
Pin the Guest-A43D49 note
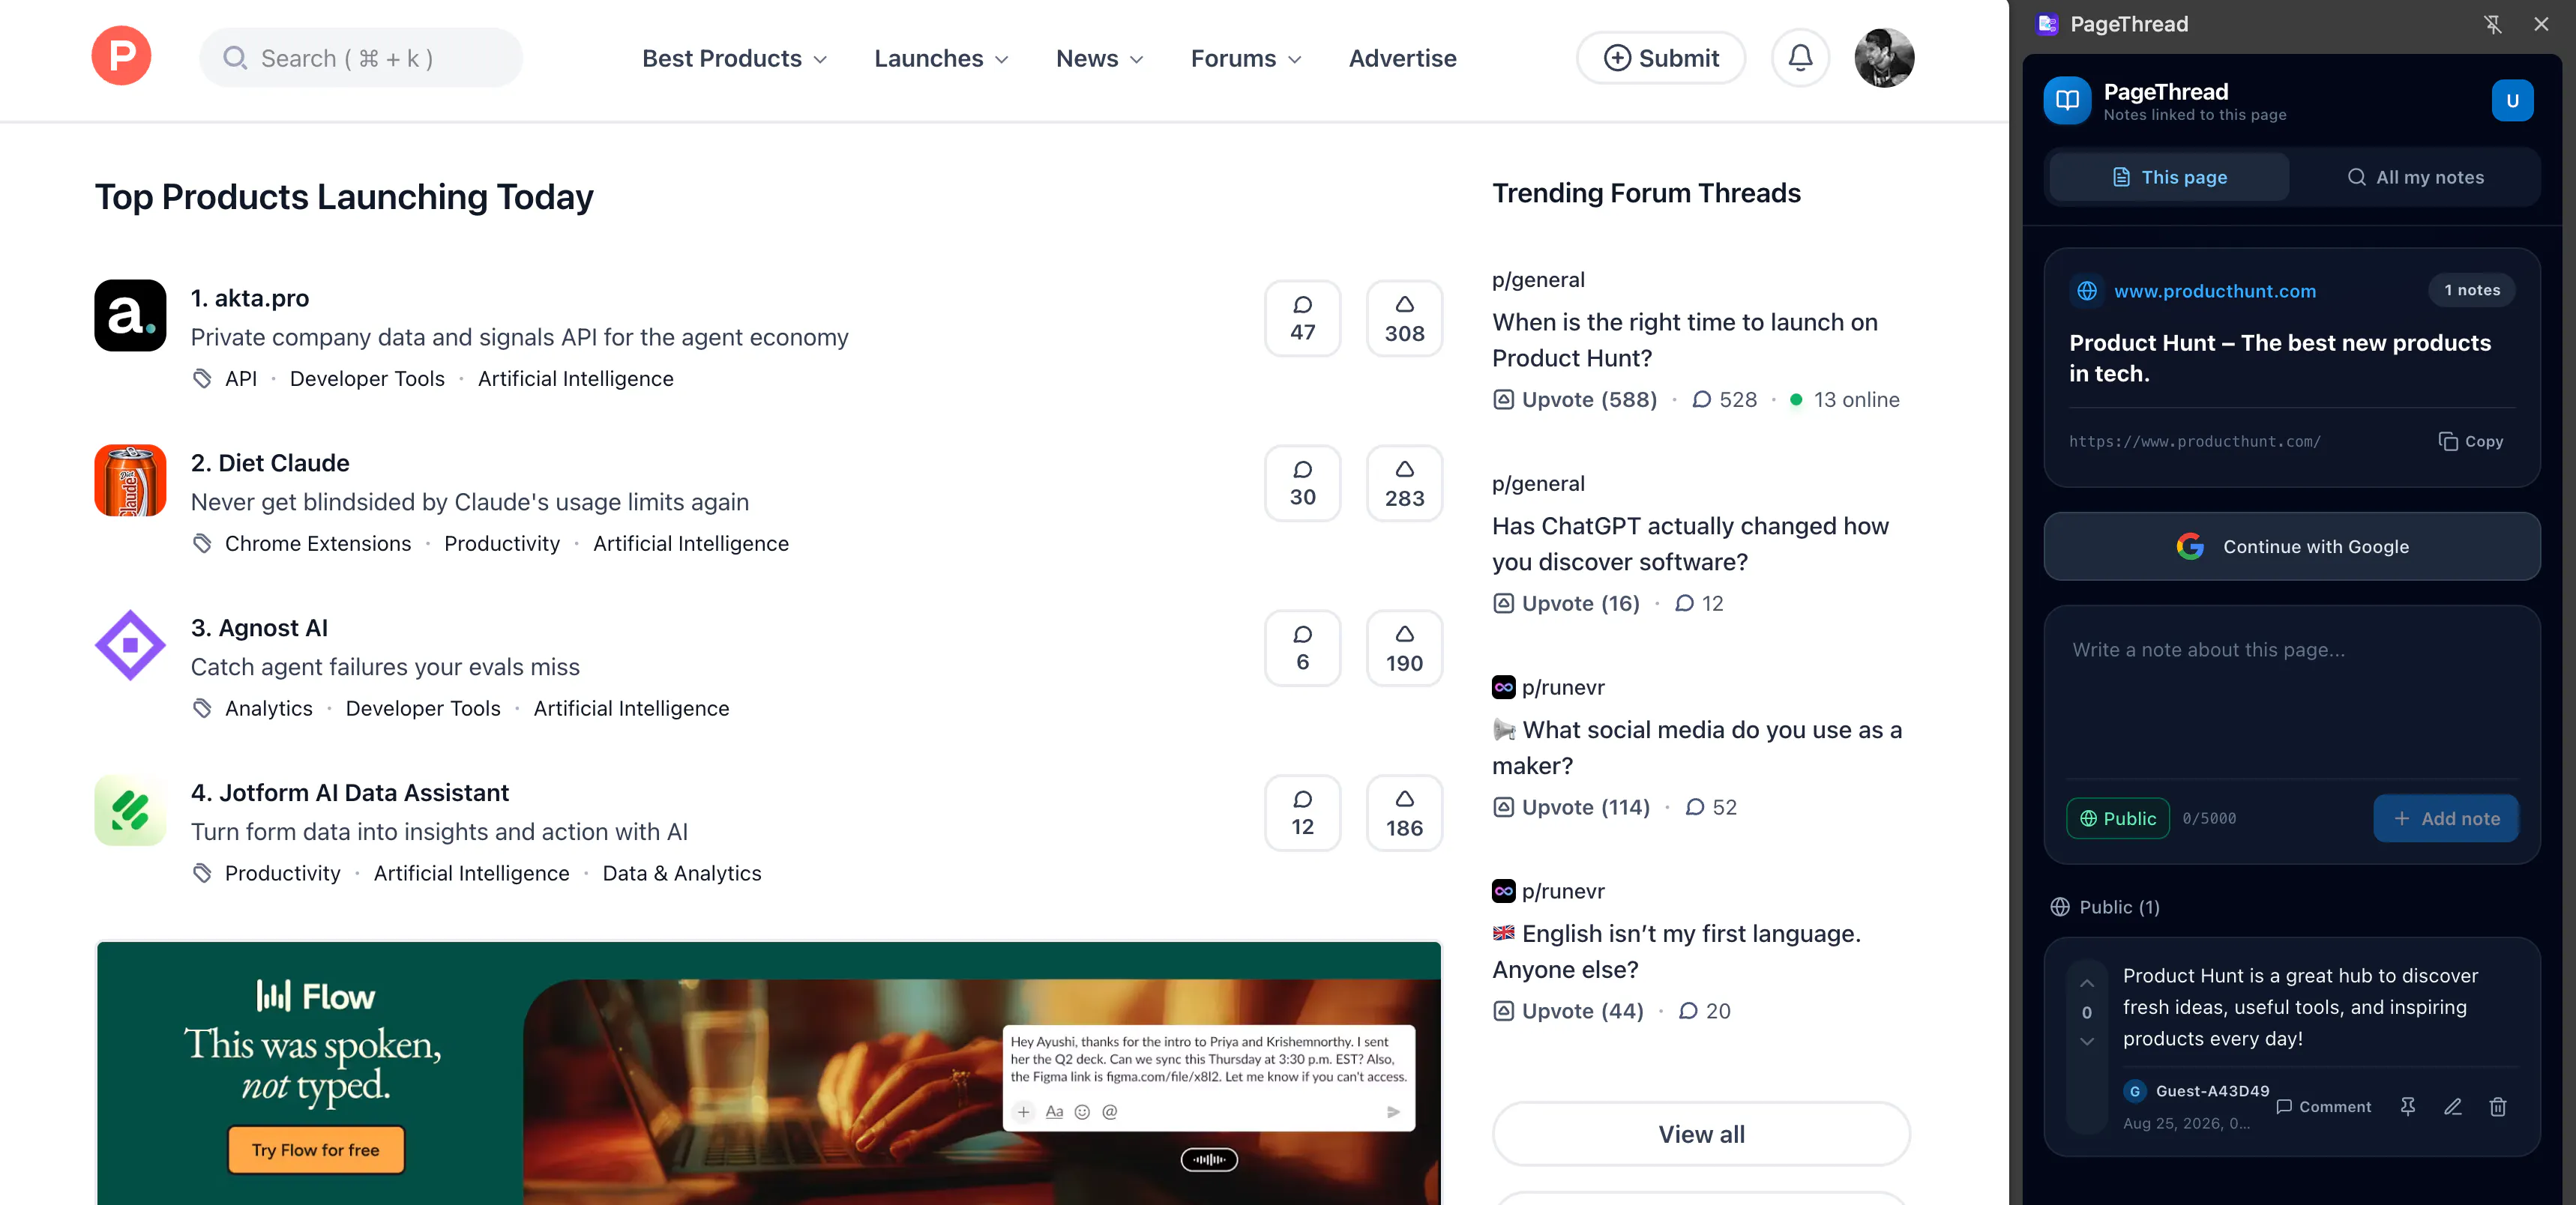point(2408,1106)
